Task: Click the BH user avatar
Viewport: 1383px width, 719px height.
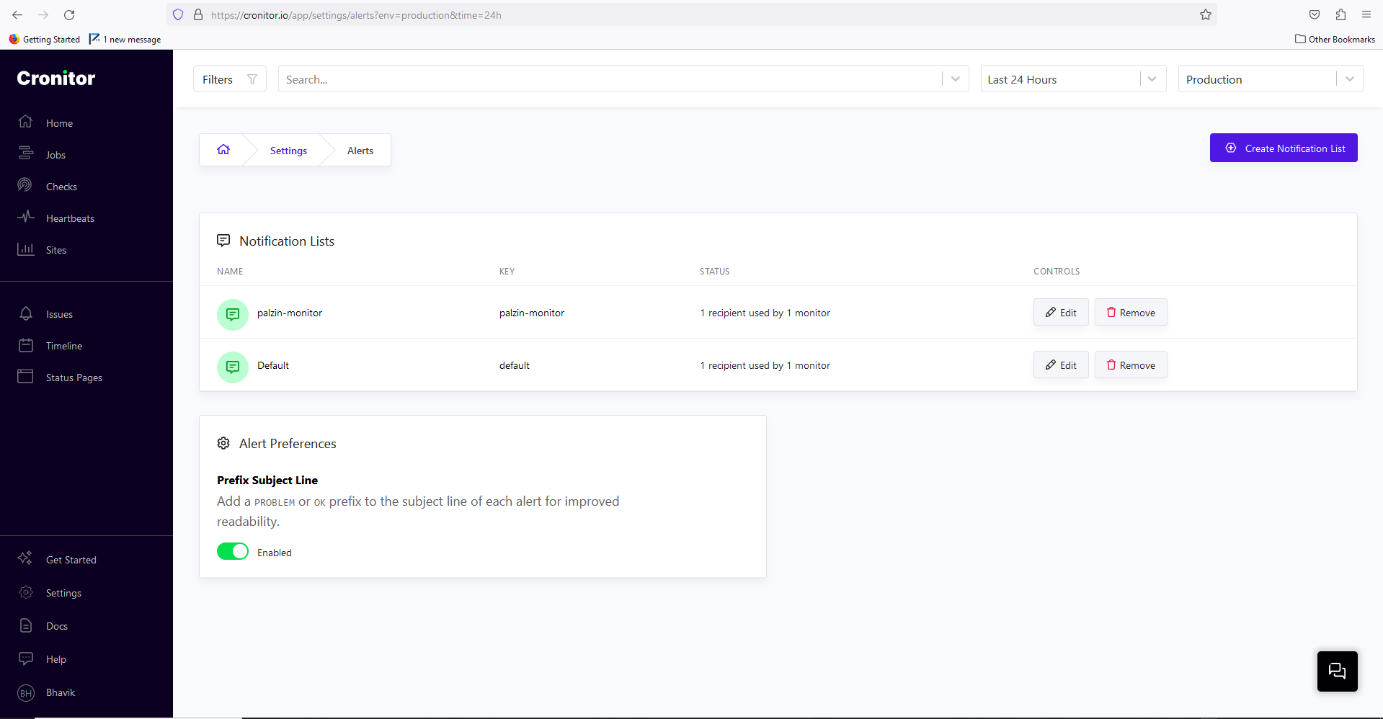Action: point(26,693)
